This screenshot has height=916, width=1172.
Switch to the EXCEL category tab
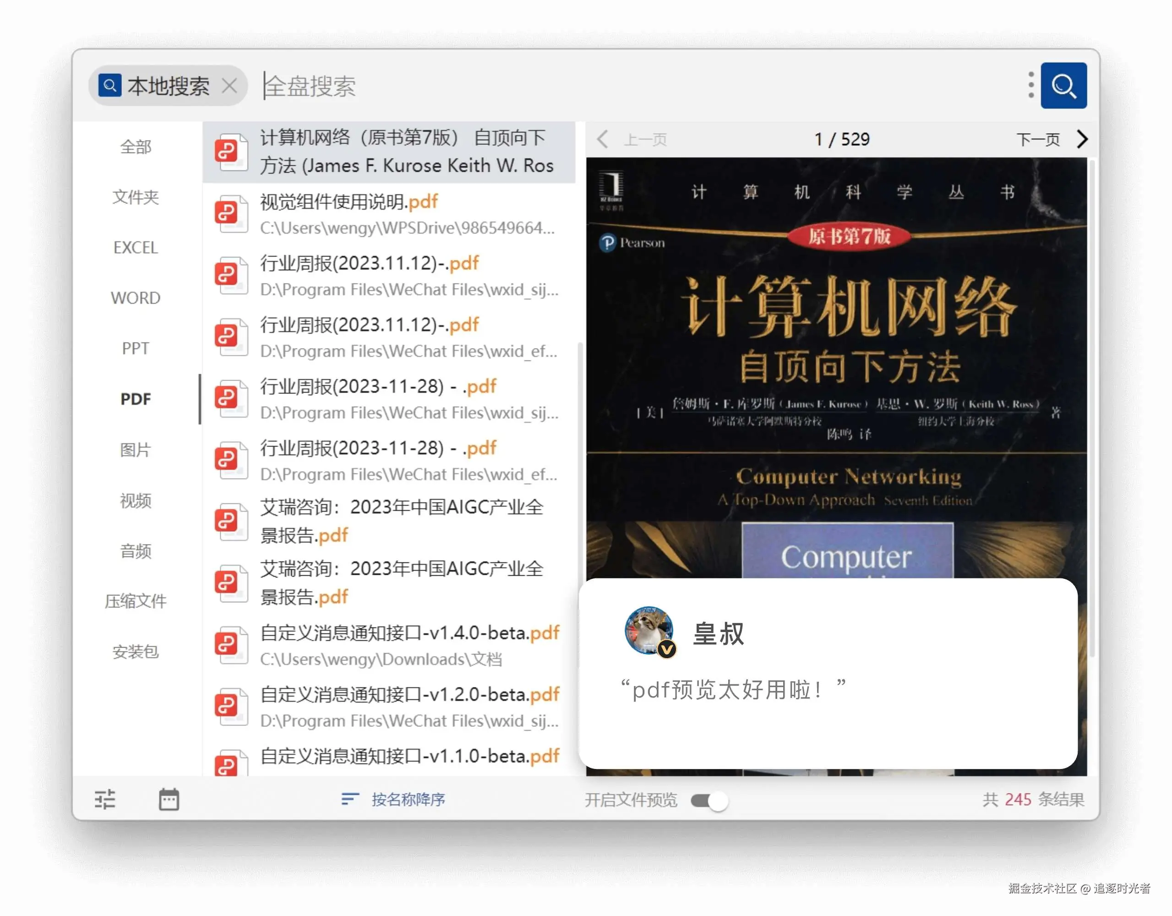click(136, 247)
